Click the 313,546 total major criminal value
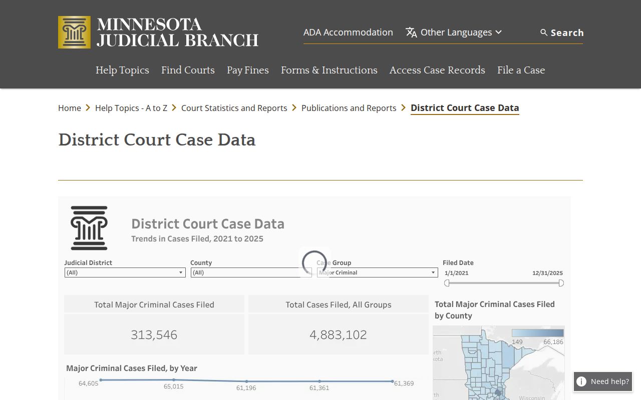This screenshot has height=400, width=641. tap(154, 334)
